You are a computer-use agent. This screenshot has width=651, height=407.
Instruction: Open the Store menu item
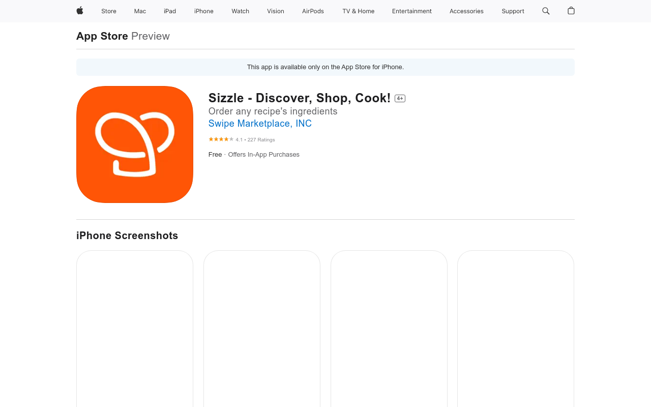(x=109, y=11)
